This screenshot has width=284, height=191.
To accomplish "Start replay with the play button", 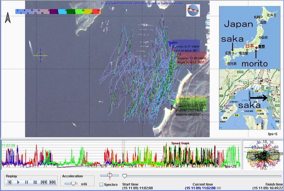I will coord(18,182).
